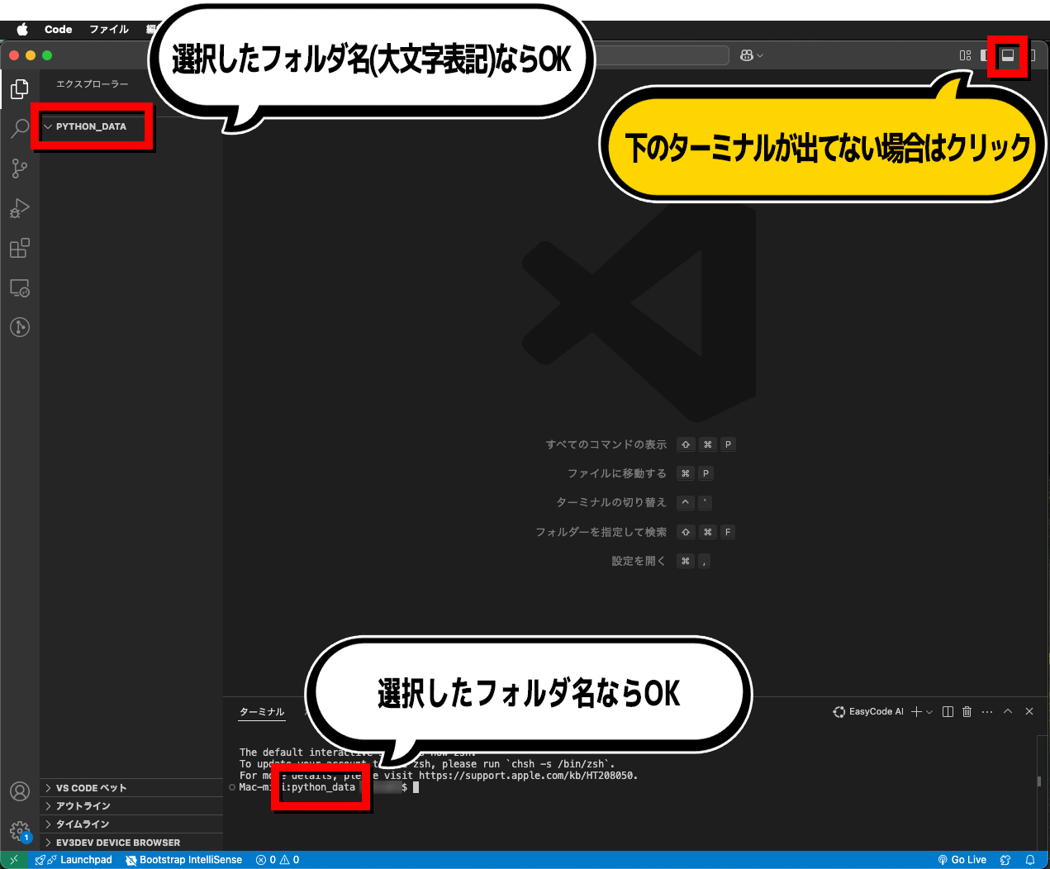Maximize the panel size with chevron up
This screenshot has height=869, width=1050.
click(x=1008, y=711)
